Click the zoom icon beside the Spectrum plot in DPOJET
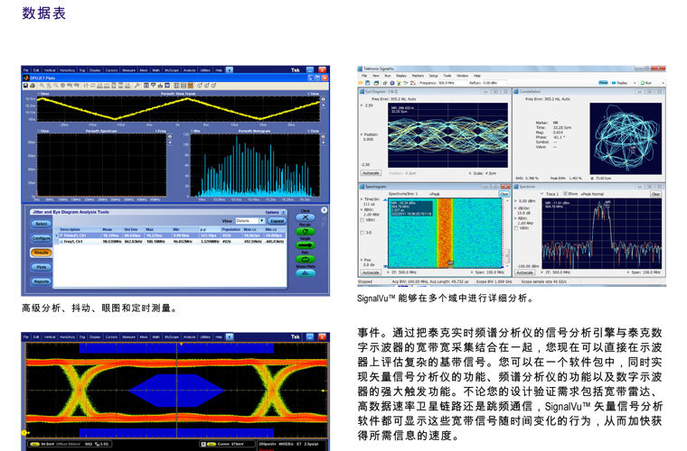The width and height of the screenshot is (687, 451). (x=170, y=137)
